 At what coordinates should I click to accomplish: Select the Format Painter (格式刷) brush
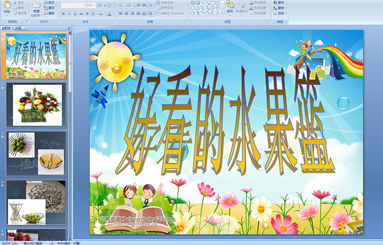pos(20,13)
